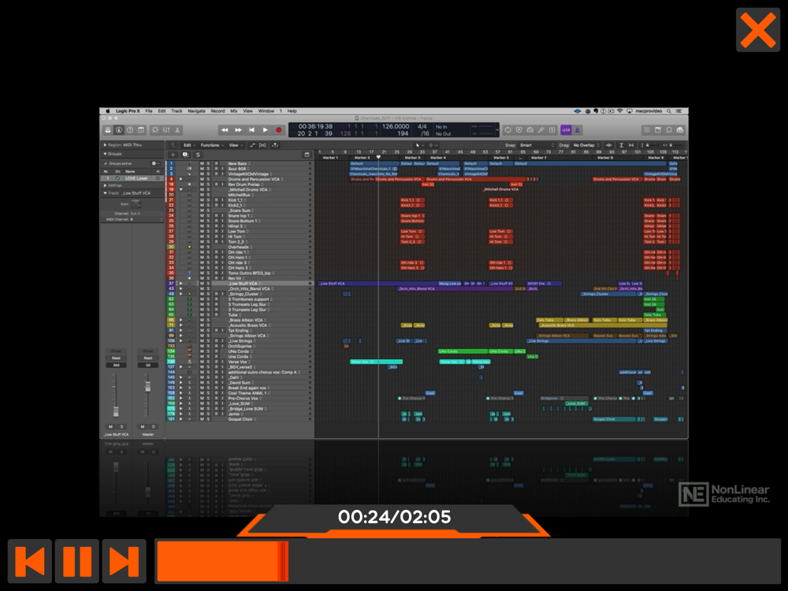The width and height of the screenshot is (788, 591).
Task: Start playback with the Logic Play button
Action: [266, 130]
